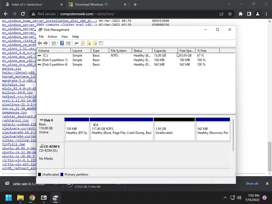272x204 pixels.
Task: Open Chrome profile avatar icon
Action: click(x=258, y=14)
